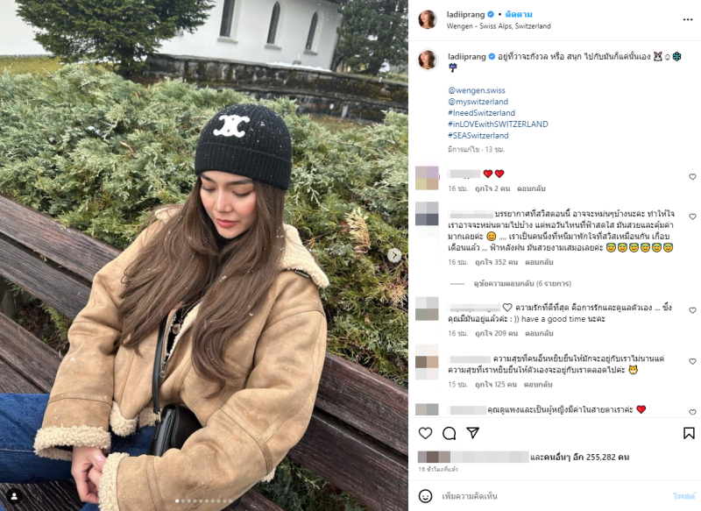The height and width of the screenshot is (511, 701).
Task: Follow ladiiprang via the ติดตาม link
Action: [519, 14]
